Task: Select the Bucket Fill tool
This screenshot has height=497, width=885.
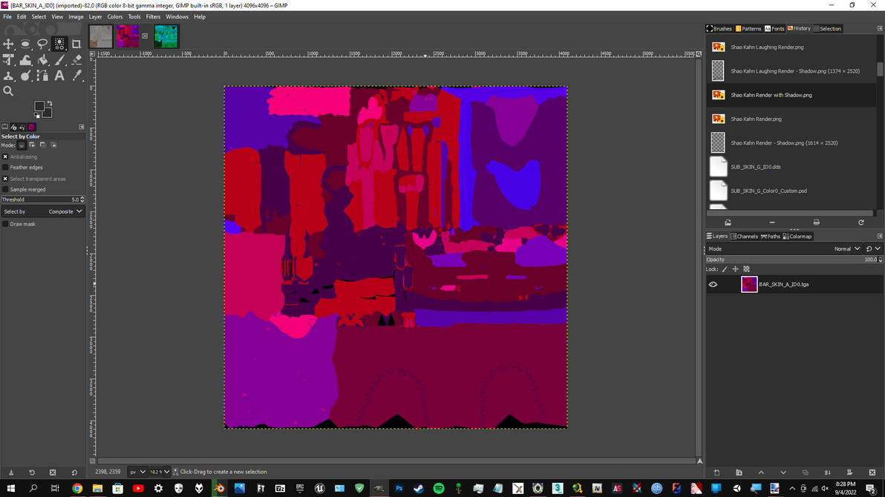Action: coord(42,60)
